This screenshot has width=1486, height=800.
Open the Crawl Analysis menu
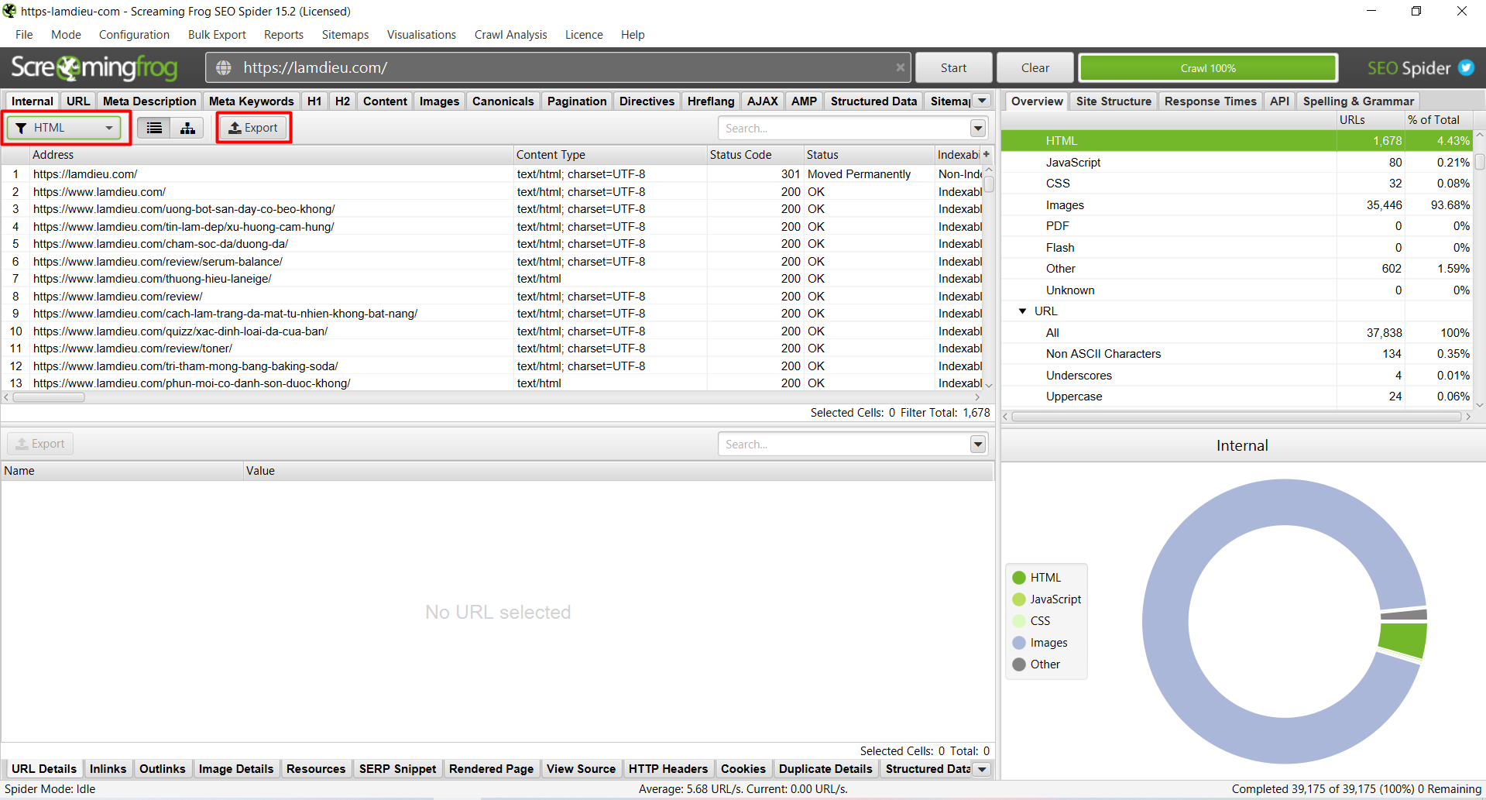click(510, 35)
